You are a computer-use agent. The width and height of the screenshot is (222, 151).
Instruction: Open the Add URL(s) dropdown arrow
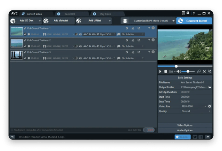[x=110, y=21]
